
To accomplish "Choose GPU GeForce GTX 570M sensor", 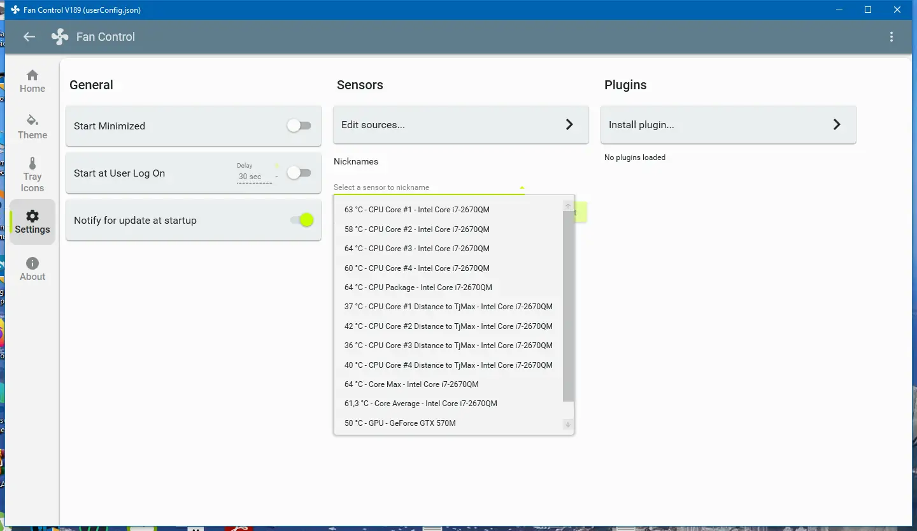I will (x=448, y=423).
